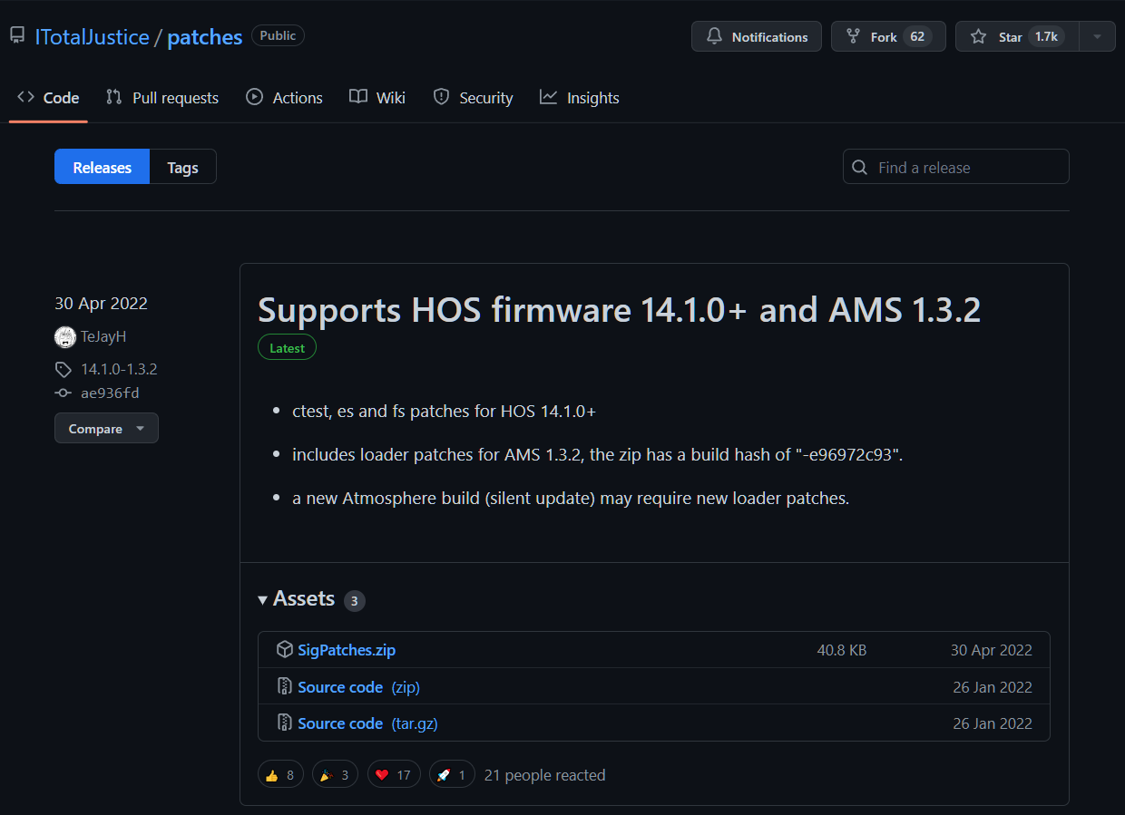
Task: View the 1.7k stargazers count
Action: tap(1046, 36)
